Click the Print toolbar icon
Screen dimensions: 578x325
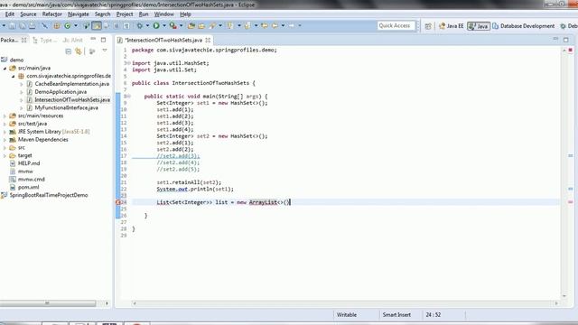coord(33,26)
